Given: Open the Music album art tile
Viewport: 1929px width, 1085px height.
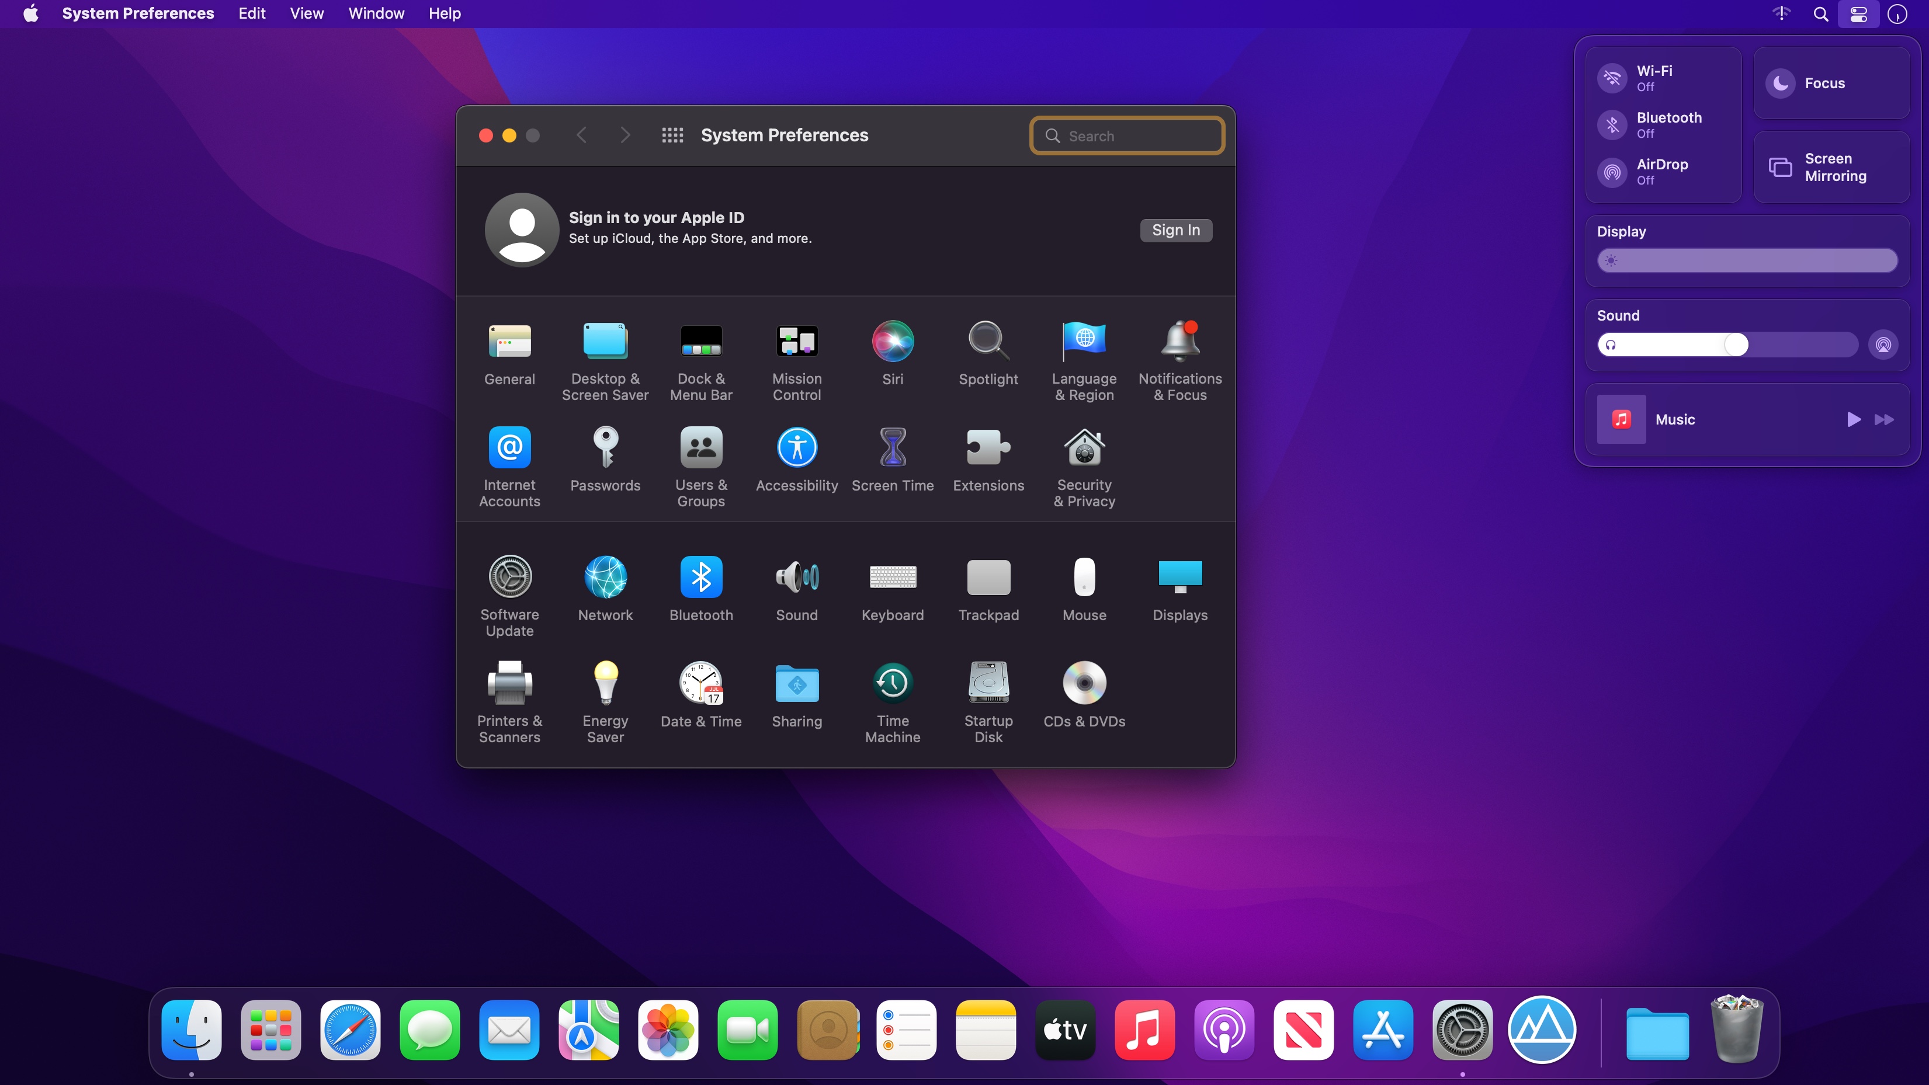Looking at the screenshot, I should coord(1621,419).
